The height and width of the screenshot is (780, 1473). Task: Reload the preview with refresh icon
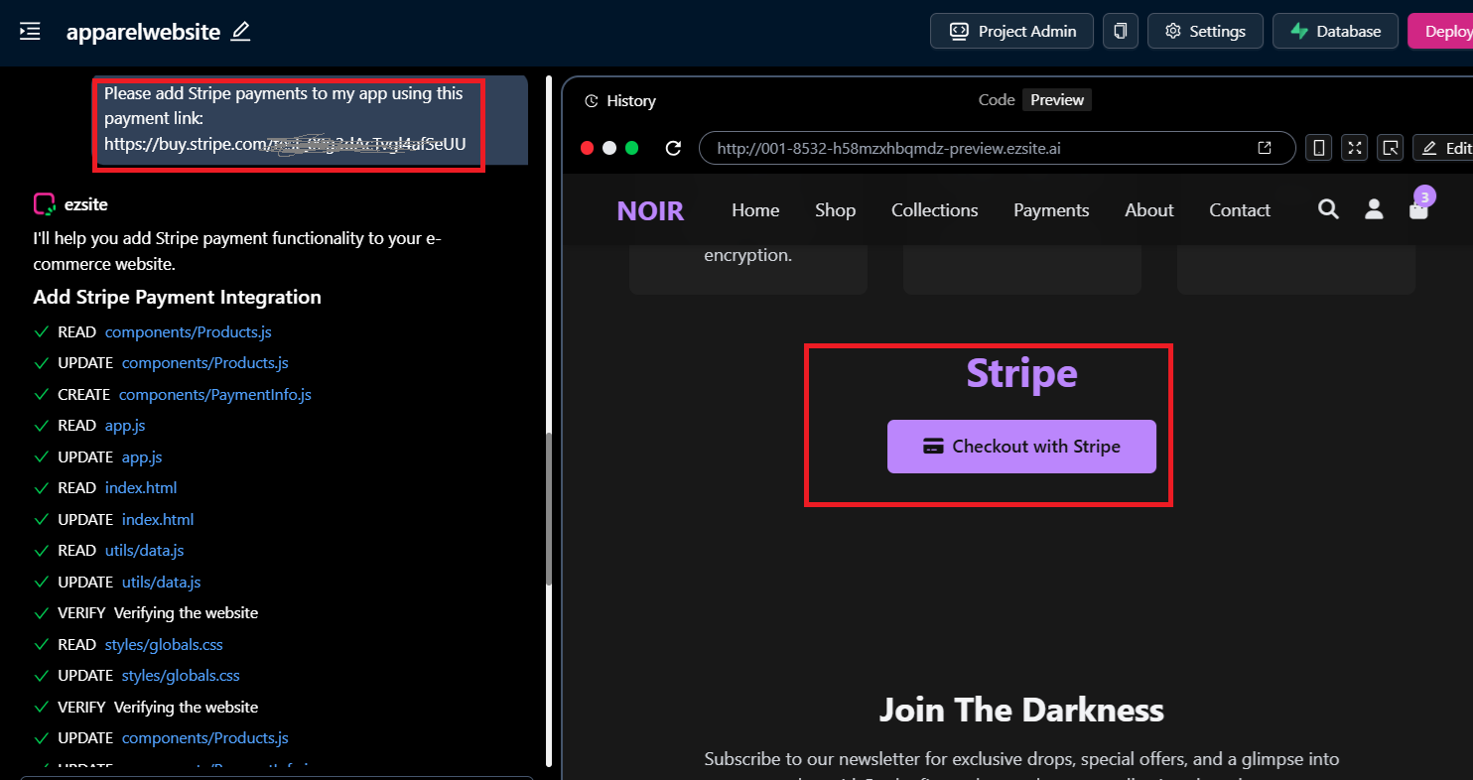point(673,148)
